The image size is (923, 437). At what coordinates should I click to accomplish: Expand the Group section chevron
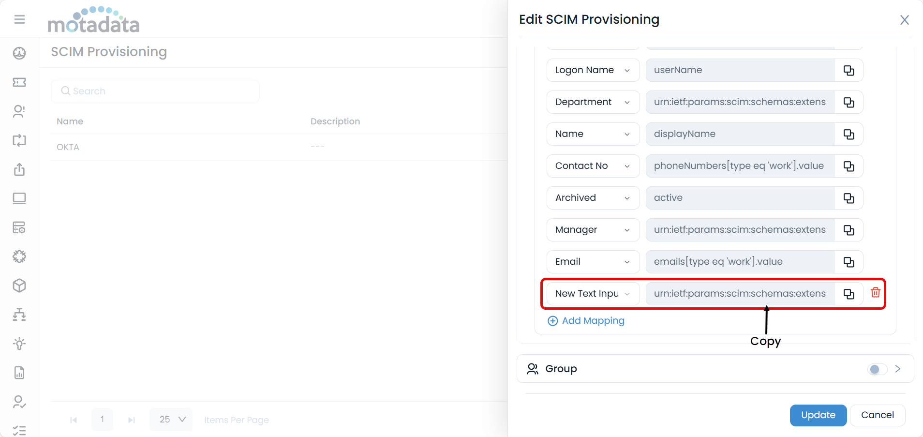coord(898,369)
